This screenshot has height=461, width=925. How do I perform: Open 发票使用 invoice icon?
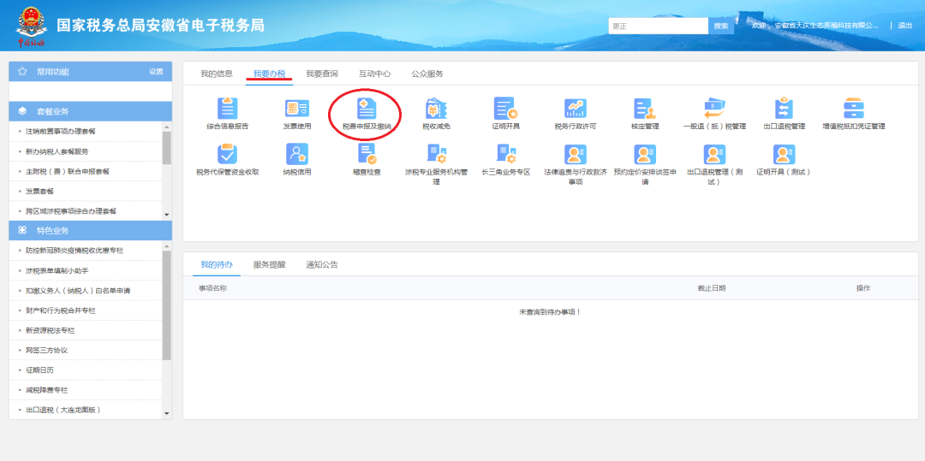point(296,109)
